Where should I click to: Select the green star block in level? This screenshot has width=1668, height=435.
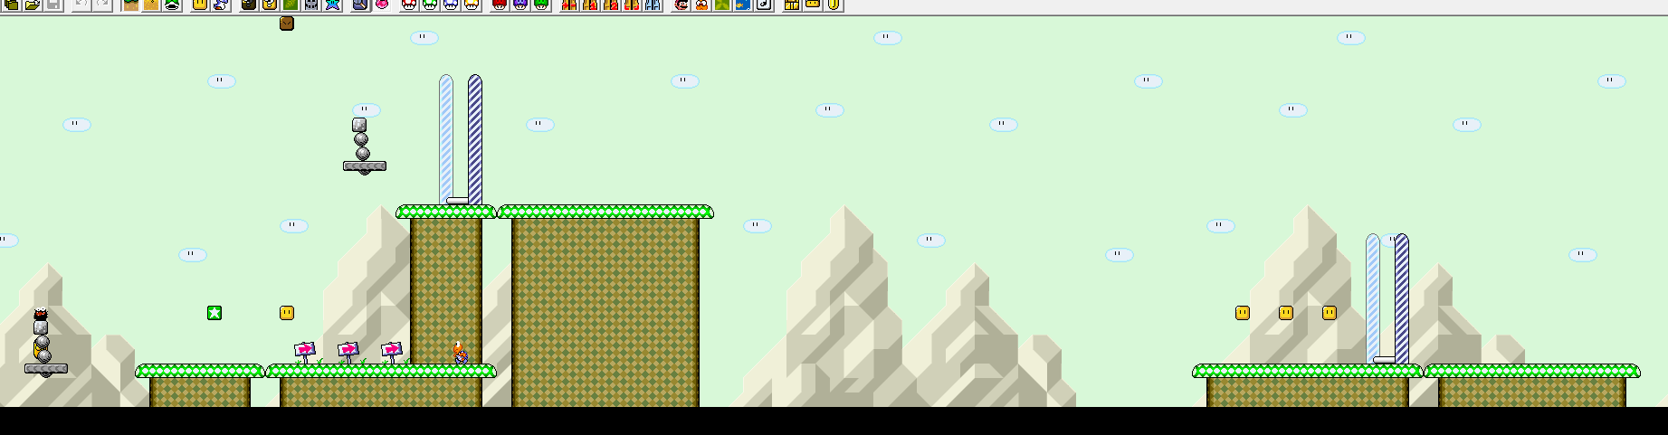pos(214,313)
